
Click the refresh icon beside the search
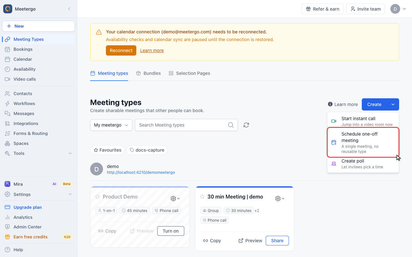coord(246,125)
